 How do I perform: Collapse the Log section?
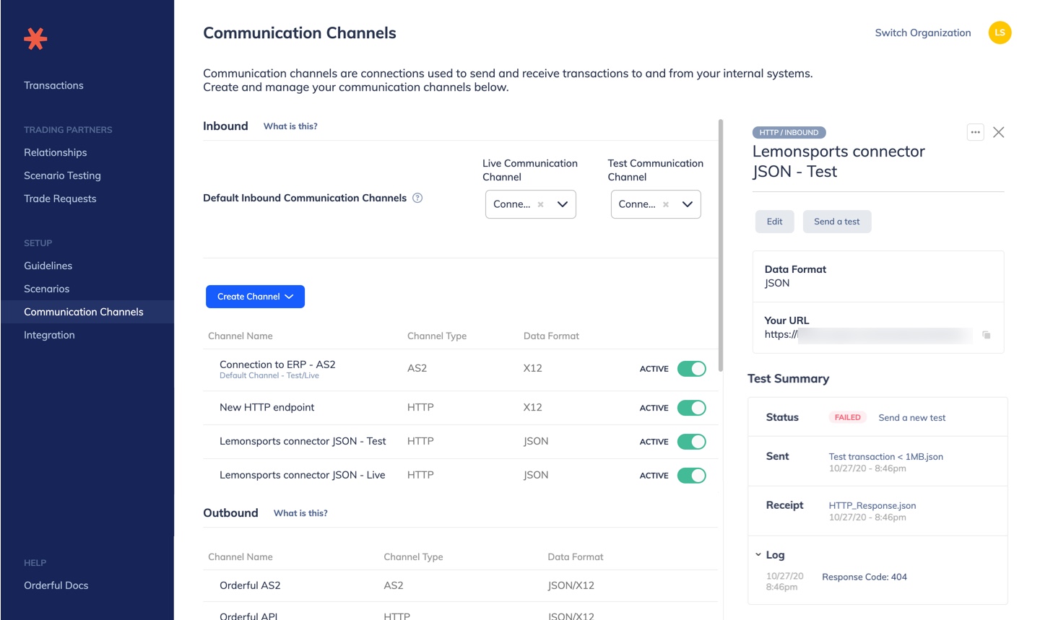pyautogui.click(x=758, y=555)
